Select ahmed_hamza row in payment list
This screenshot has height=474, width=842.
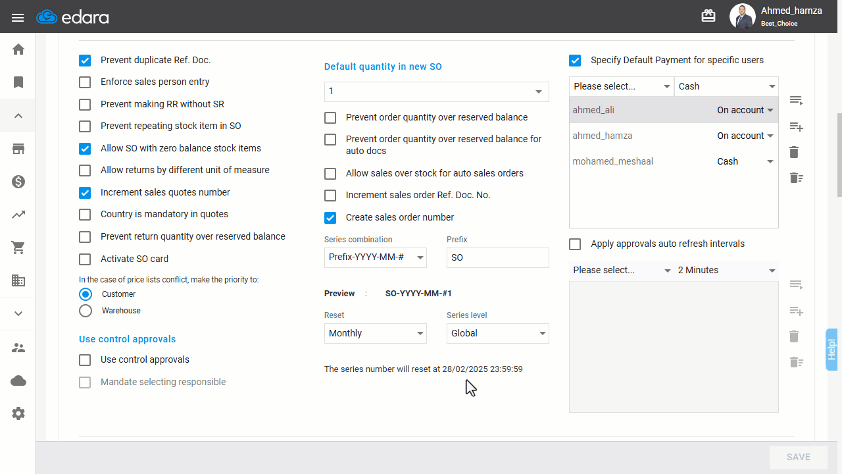coord(674,136)
